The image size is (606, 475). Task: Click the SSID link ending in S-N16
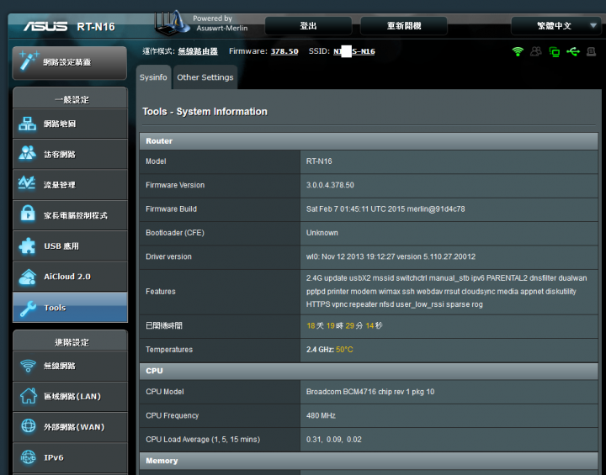[x=354, y=51]
